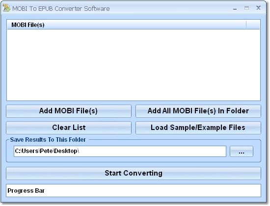The width and height of the screenshot is (270, 206).
Task: Click the column header divider
Action: point(246,25)
